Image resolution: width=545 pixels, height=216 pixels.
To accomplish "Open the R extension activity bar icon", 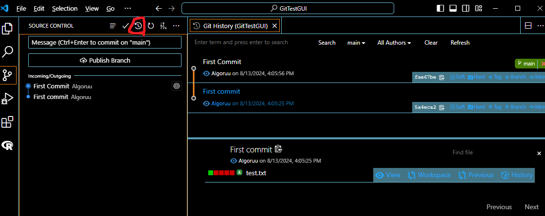I will coord(8,145).
